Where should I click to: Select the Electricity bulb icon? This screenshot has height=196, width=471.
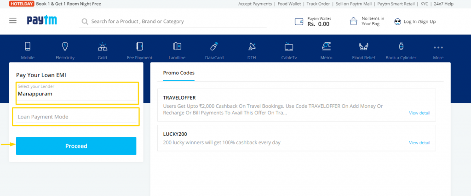click(65, 46)
